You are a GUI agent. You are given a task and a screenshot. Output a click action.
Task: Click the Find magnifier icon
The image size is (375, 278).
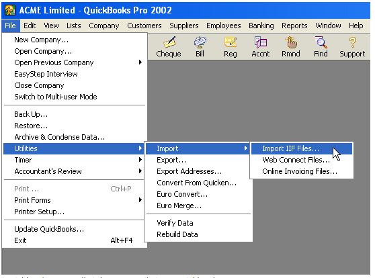pos(321,42)
